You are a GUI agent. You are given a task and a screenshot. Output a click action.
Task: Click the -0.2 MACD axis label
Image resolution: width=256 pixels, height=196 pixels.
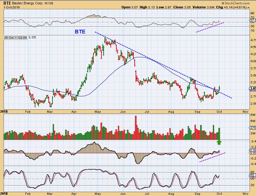click(x=254, y=158)
